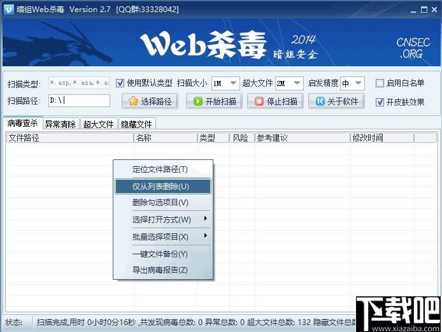The width and height of the screenshot is (442, 332).
Task: Expand 选择打开方式(W) submenu arrow
Action: 206,219
